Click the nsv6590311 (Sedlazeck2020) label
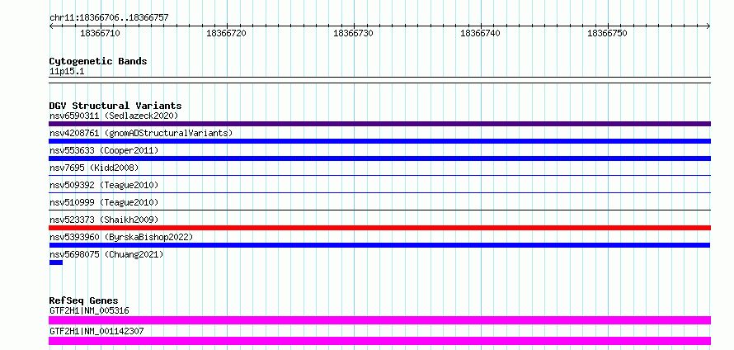 click(x=114, y=116)
